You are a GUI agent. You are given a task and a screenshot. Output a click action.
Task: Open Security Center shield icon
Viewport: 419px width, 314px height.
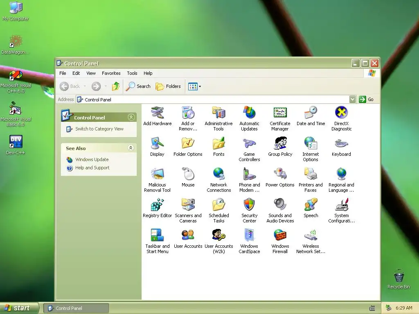(x=249, y=205)
